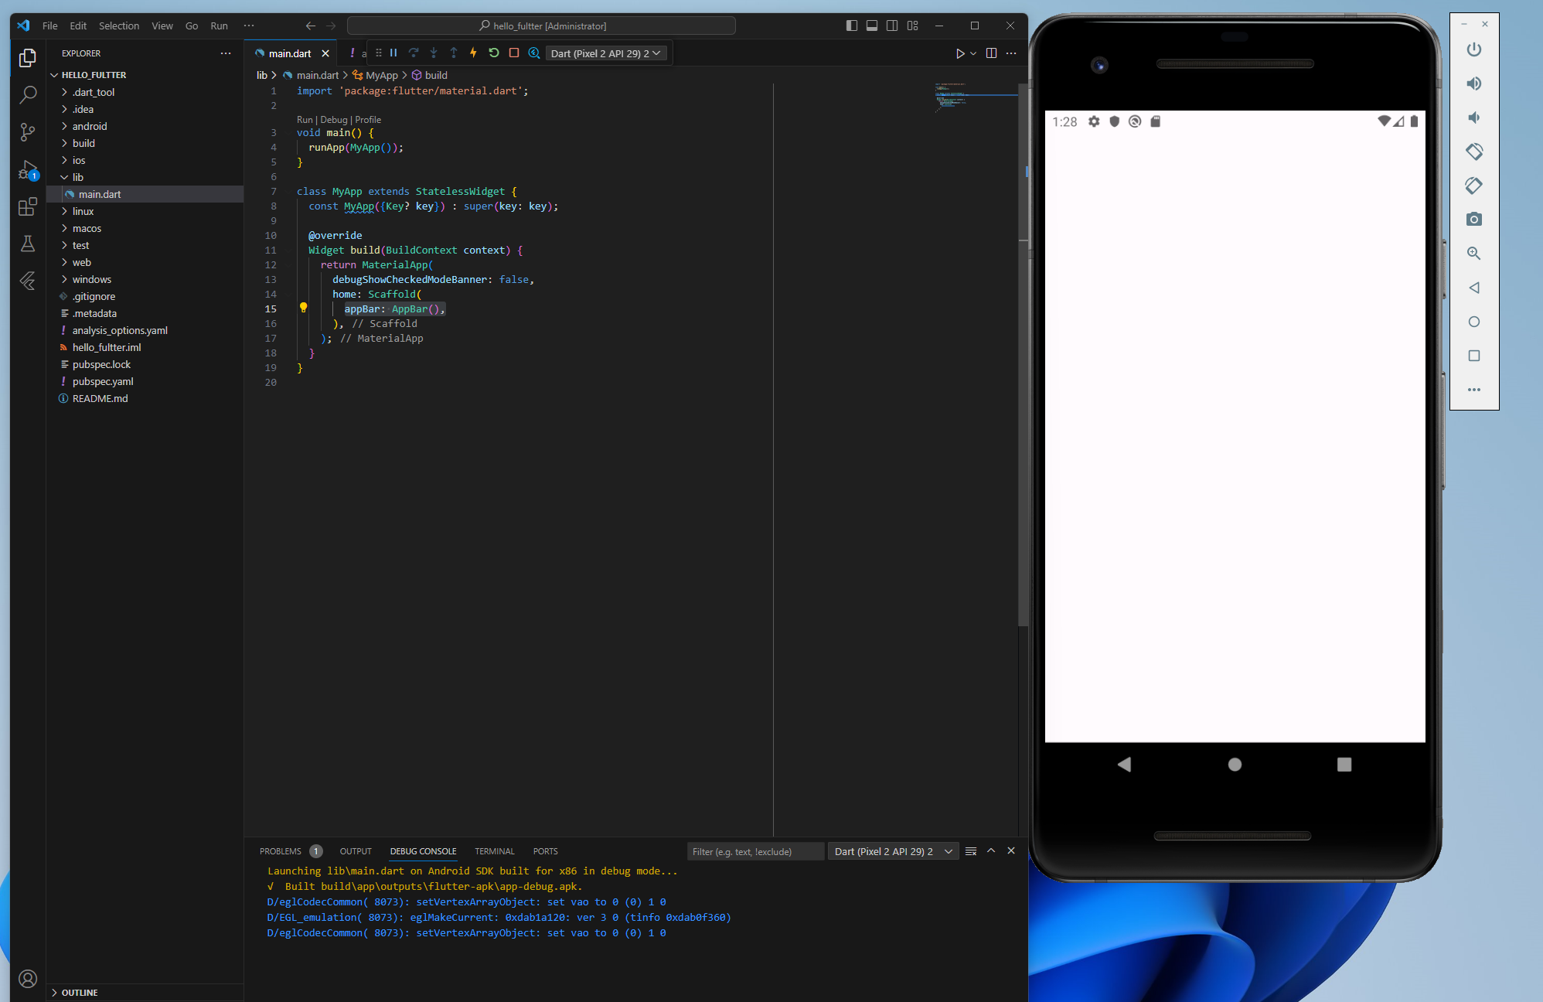Toggle the primary side bar layout button
1543x1002 pixels.
click(852, 26)
